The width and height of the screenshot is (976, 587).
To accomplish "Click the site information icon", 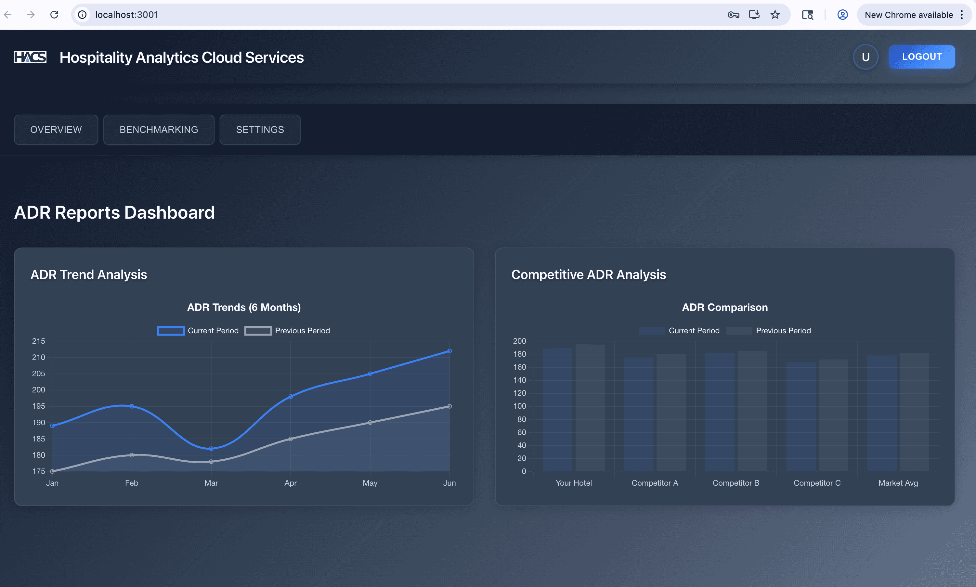I will [82, 15].
